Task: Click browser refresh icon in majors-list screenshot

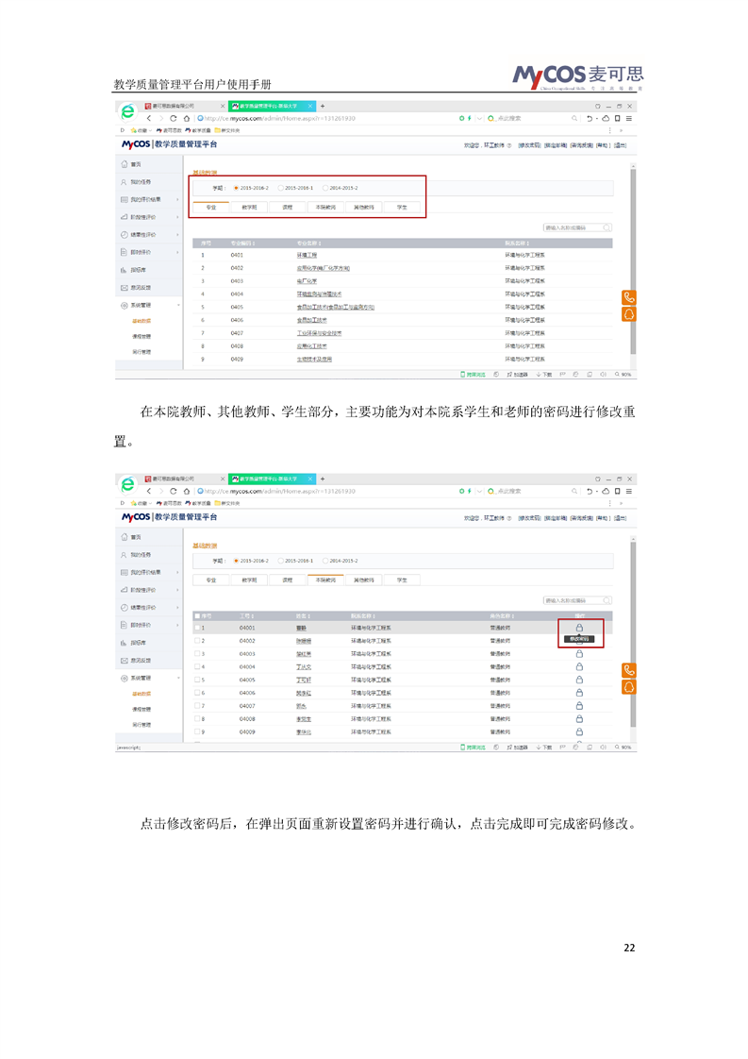Action: click(174, 118)
